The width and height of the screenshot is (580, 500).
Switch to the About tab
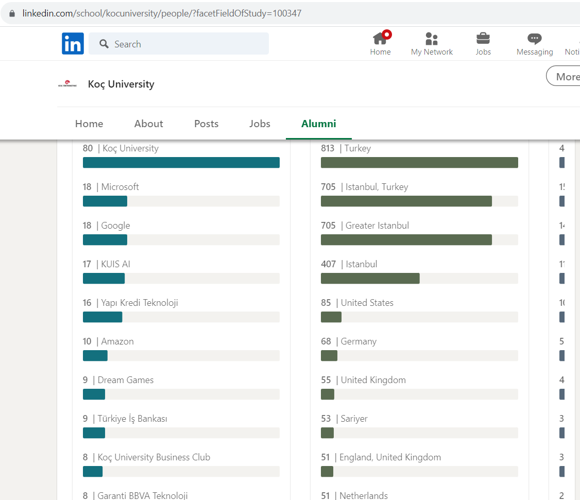(148, 124)
